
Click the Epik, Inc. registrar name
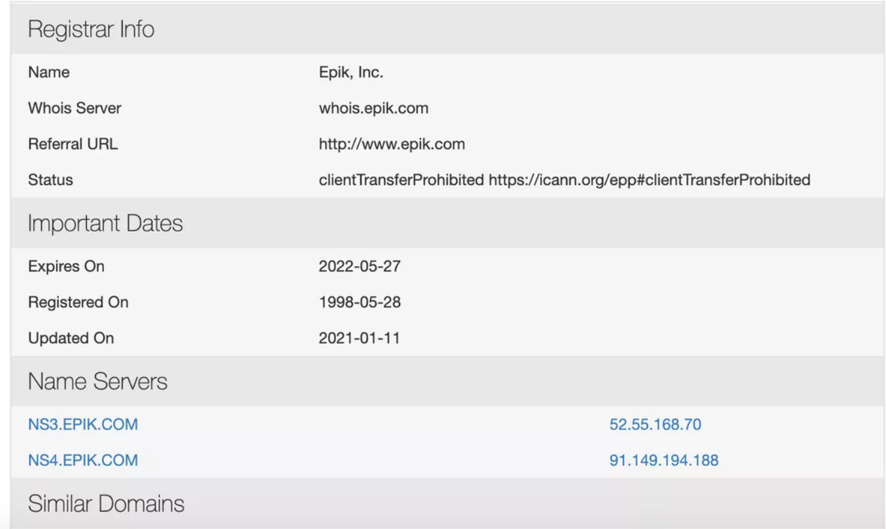pos(351,73)
